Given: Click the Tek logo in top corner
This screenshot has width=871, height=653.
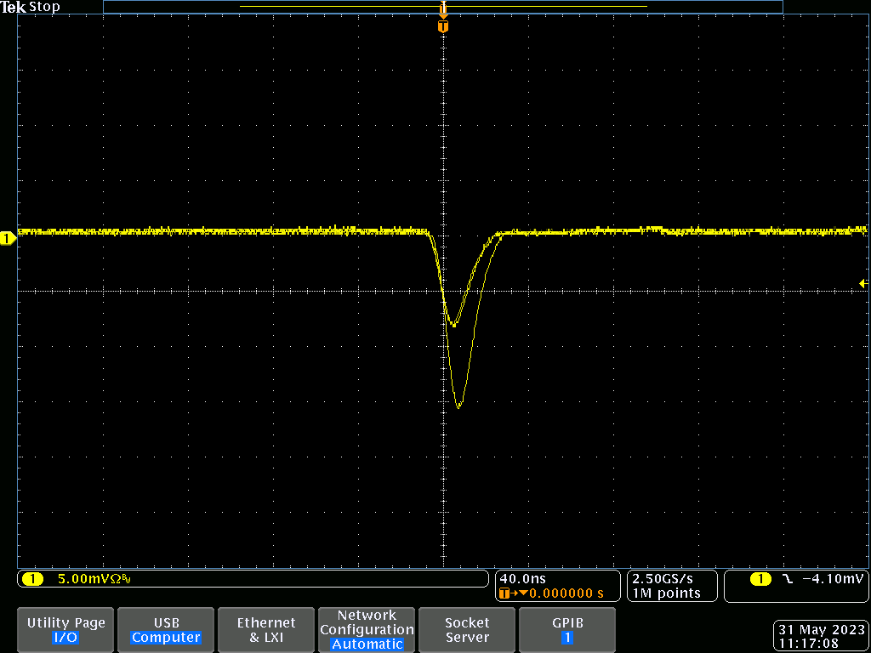Looking at the screenshot, I should pyautogui.click(x=14, y=7).
